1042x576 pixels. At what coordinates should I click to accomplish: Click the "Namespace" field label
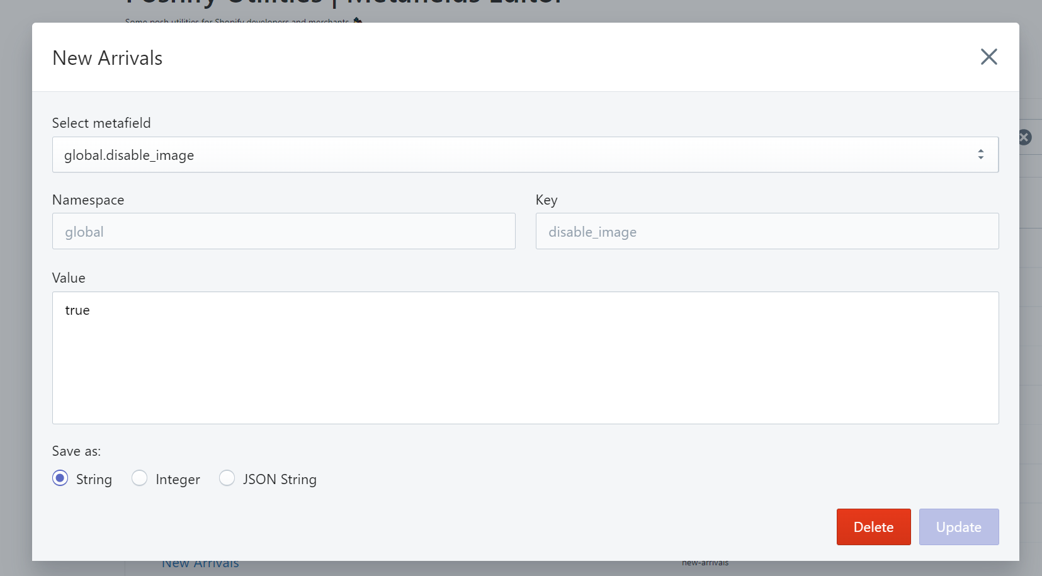88,200
